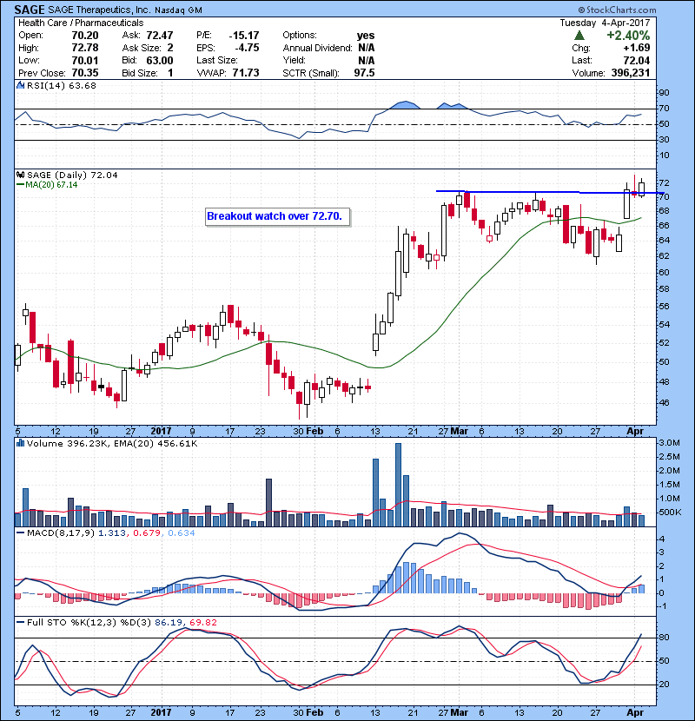The image size is (695, 721).
Task: Select the High value 72.78
Action: click(x=85, y=48)
